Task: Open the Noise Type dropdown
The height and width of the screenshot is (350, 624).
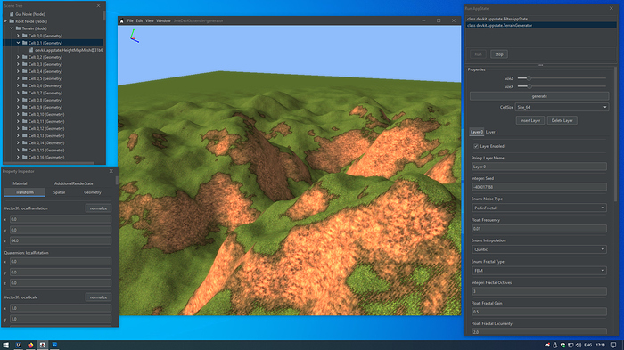Action: 538,208
